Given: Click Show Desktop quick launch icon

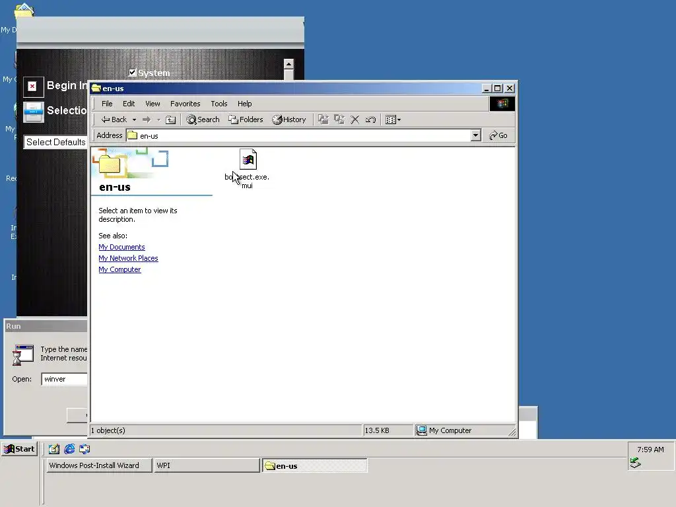Looking at the screenshot, I should point(54,449).
